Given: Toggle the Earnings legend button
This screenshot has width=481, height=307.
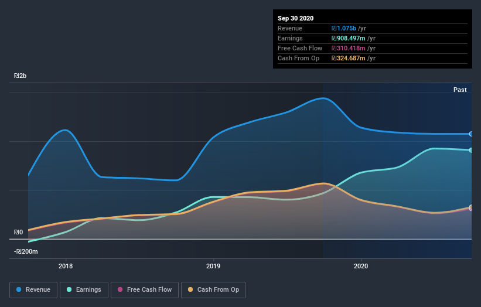Looking at the screenshot, I should (x=84, y=290).
